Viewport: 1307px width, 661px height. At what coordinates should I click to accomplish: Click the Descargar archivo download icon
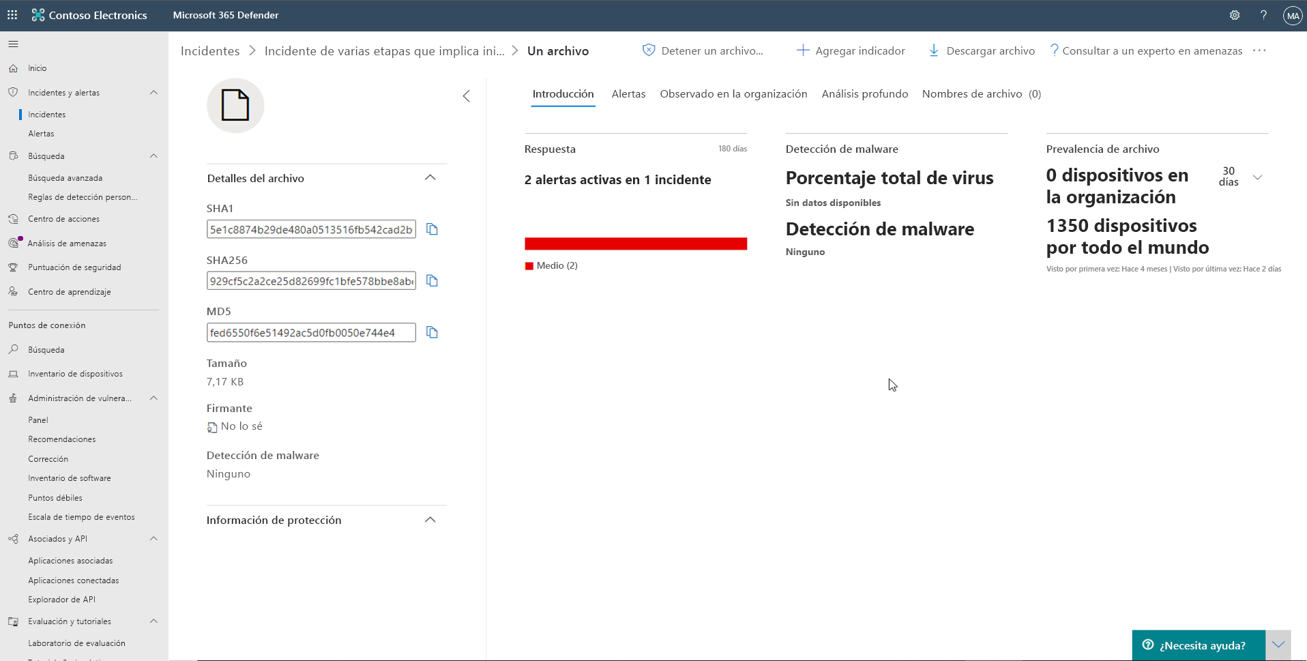click(934, 50)
